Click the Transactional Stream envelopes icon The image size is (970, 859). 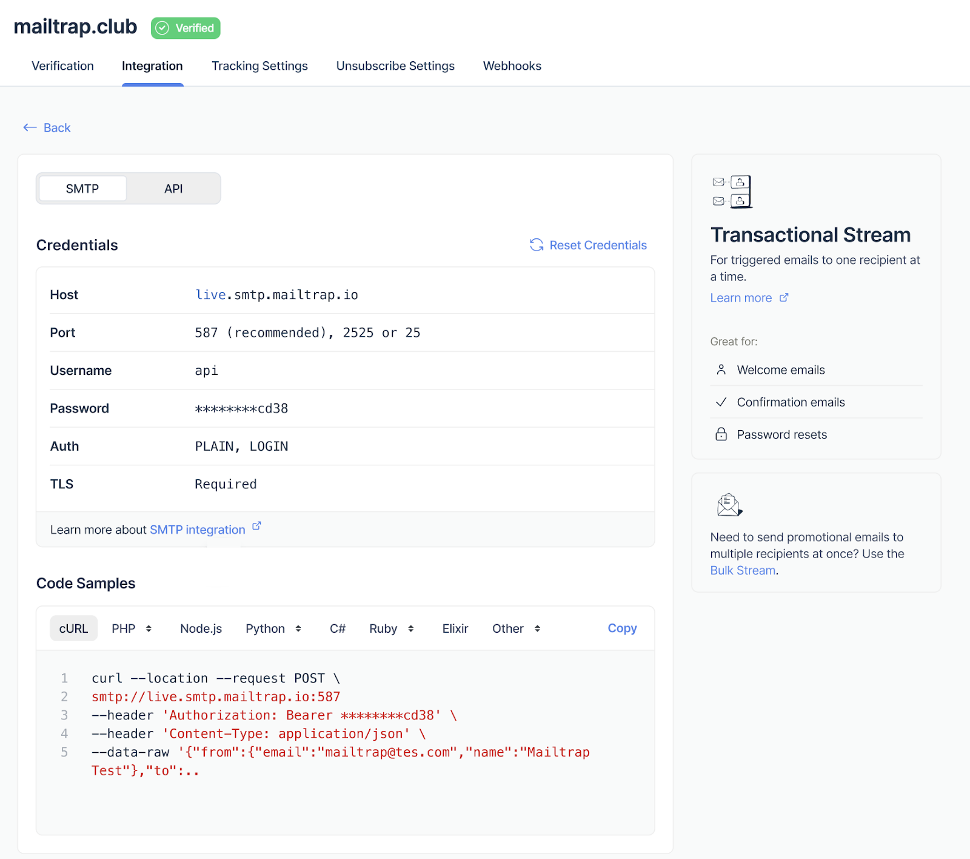tap(731, 191)
